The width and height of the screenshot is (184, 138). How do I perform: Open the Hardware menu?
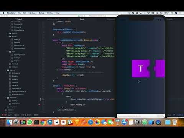pos(33,13)
